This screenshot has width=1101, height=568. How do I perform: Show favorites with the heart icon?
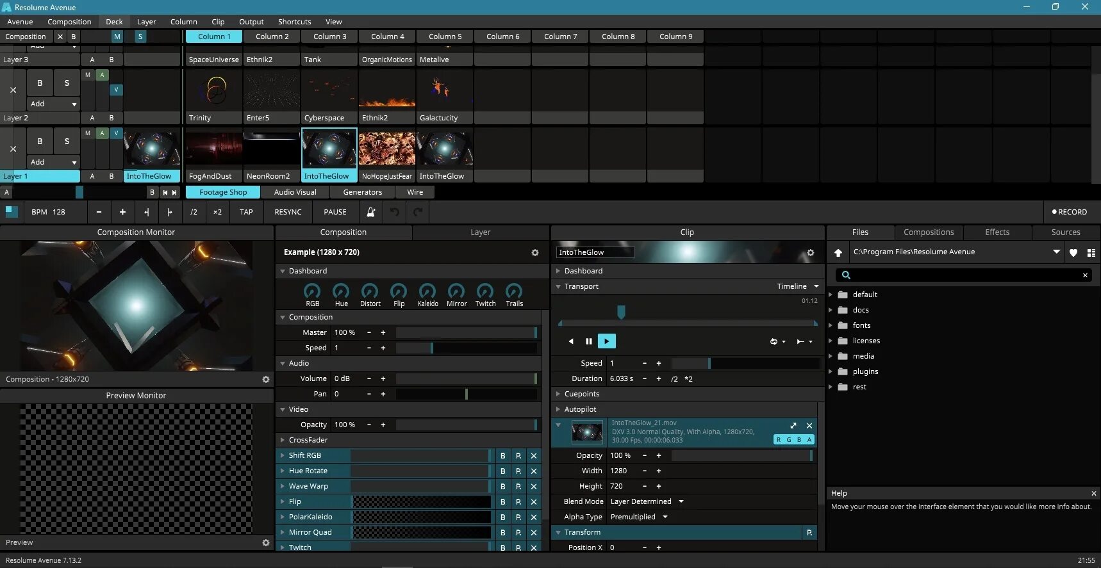pyautogui.click(x=1073, y=252)
